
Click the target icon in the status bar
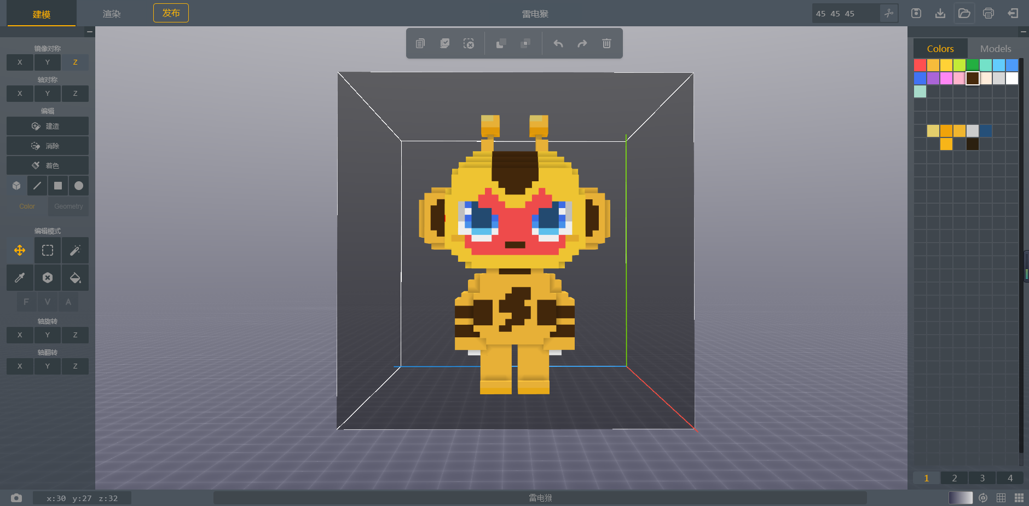coord(983,498)
